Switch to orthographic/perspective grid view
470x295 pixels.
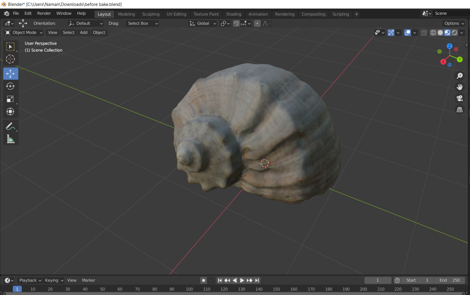pyautogui.click(x=459, y=110)
